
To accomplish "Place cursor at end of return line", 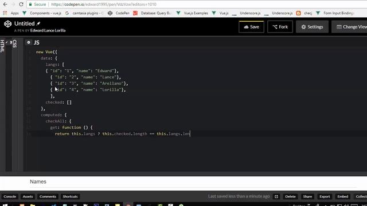I will click(190, 134).
